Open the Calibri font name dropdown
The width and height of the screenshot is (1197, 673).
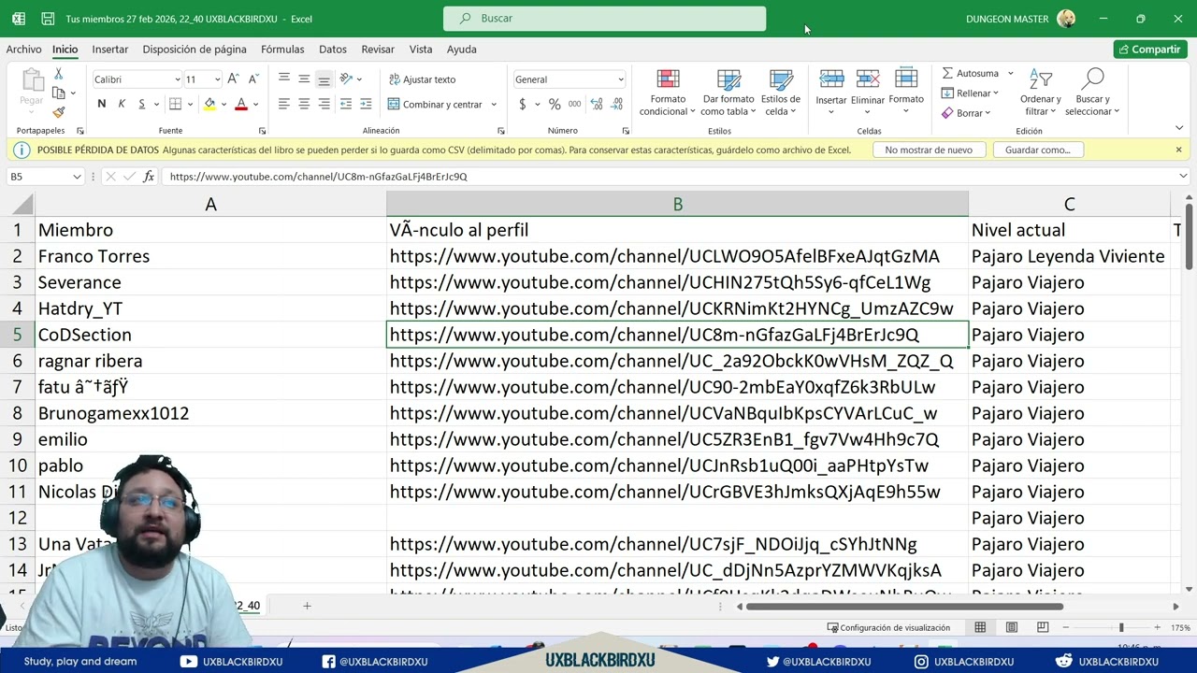click(x=176, y=79)
